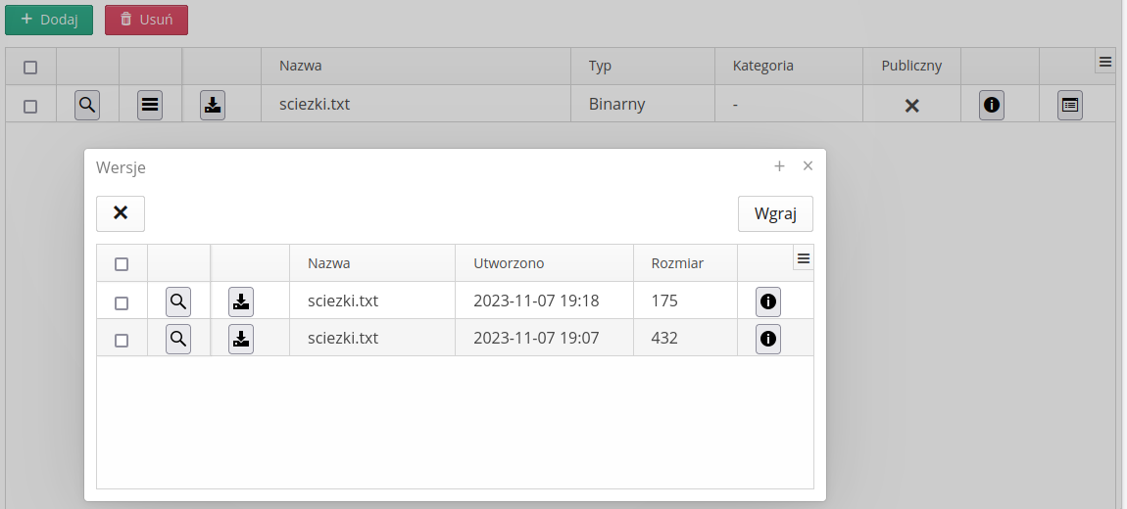Check the 19:18 version row checkbox
Screen dimensions: 1127x509
coord(122,303)
